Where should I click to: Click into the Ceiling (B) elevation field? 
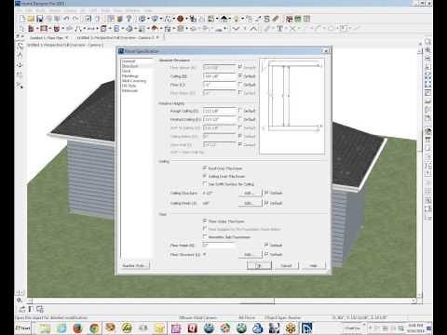tap(219, 76)
